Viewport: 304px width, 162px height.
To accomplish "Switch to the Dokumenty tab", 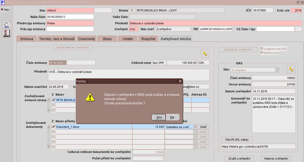I will pos(87,39).
